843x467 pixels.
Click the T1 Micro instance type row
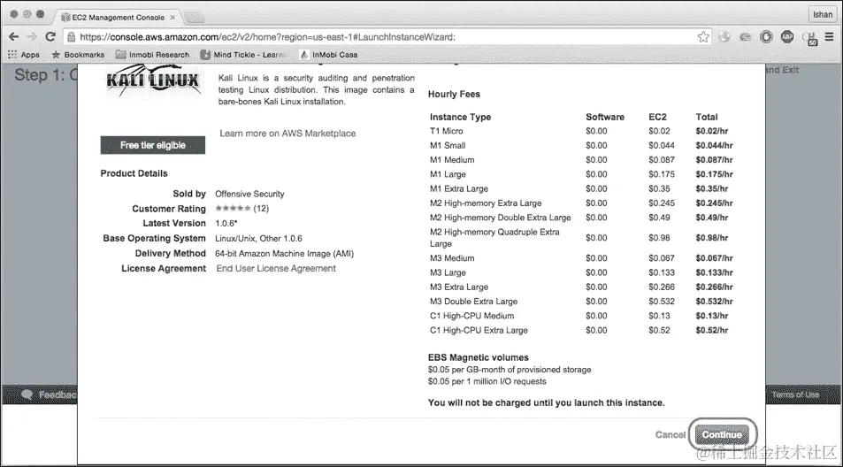(581, 131)
